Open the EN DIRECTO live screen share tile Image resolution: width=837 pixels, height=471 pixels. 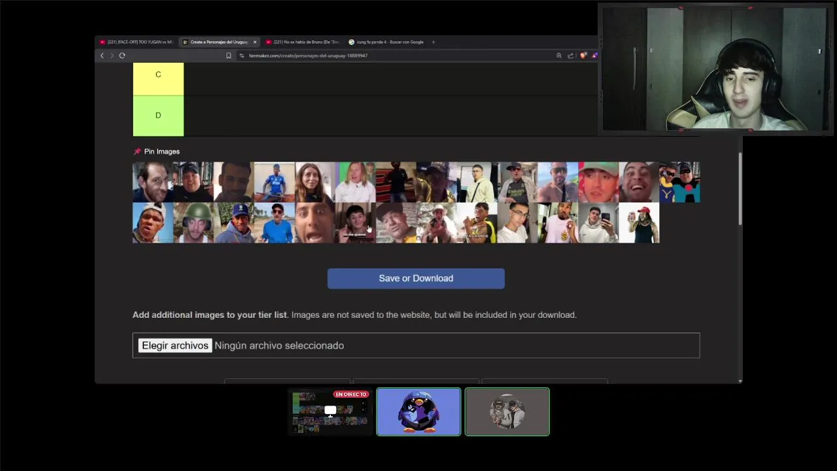tap(330, 411)
